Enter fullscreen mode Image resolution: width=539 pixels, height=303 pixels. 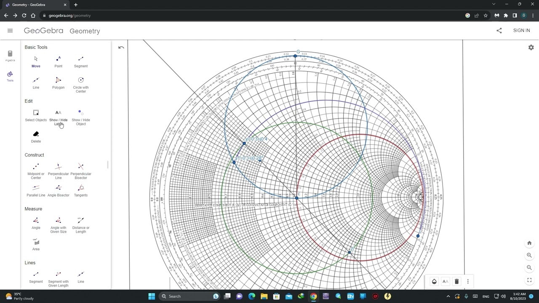click(529, 280)
